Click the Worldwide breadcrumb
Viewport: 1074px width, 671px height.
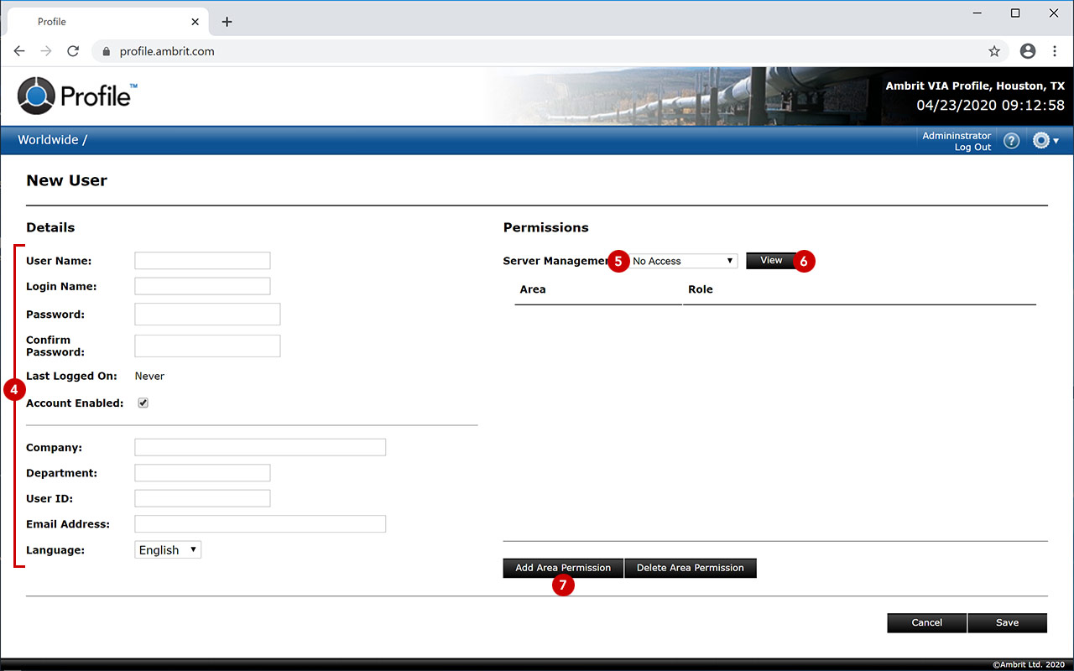[x=48, y=140]
